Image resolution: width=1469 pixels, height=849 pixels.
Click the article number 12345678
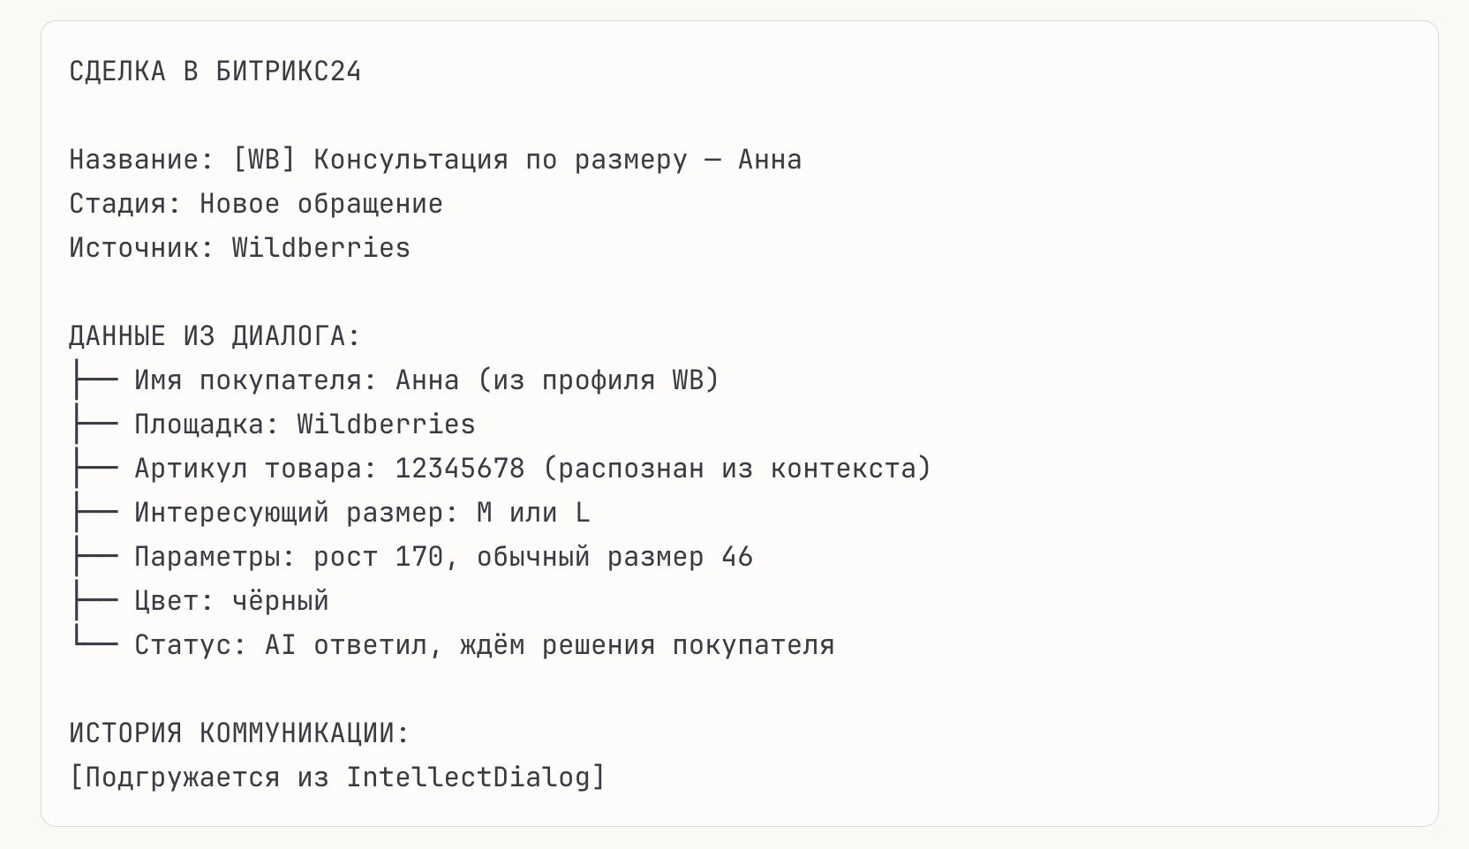(460, 469)
